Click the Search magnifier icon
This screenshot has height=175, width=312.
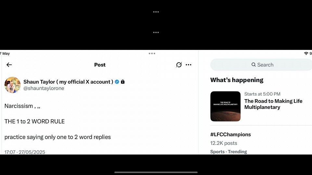[253, 65]
